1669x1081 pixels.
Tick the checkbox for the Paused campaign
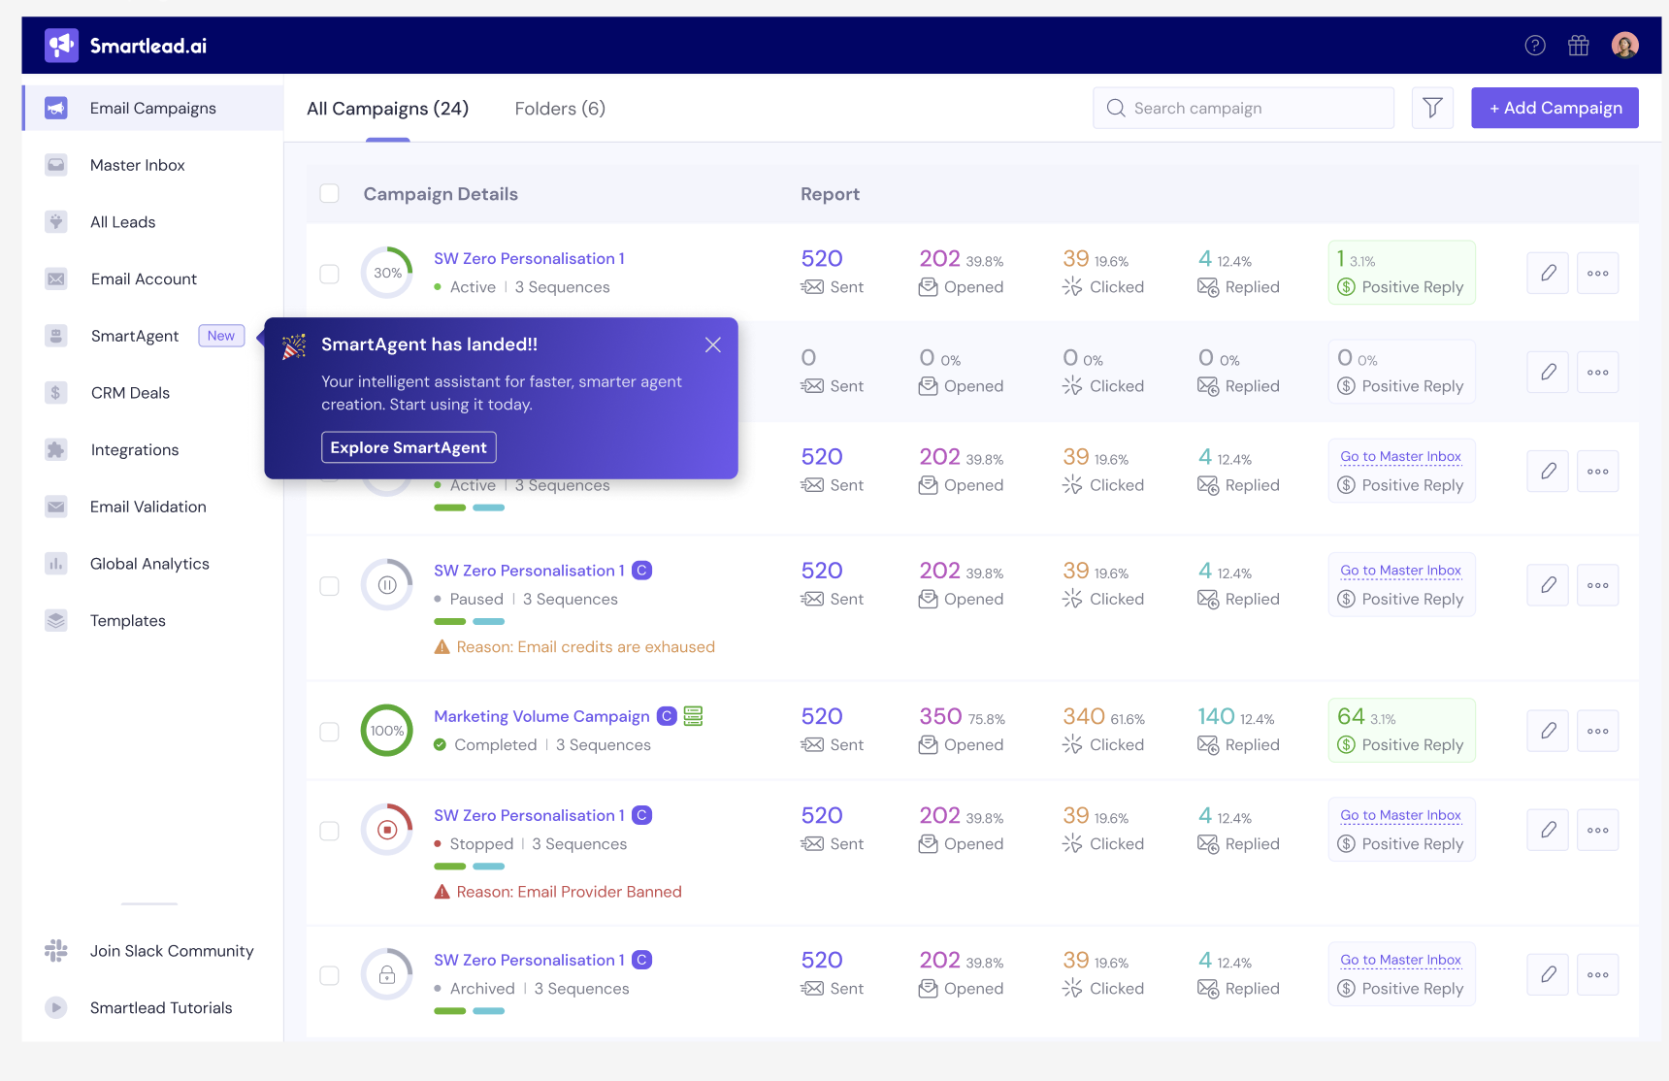tap(330, 586)
